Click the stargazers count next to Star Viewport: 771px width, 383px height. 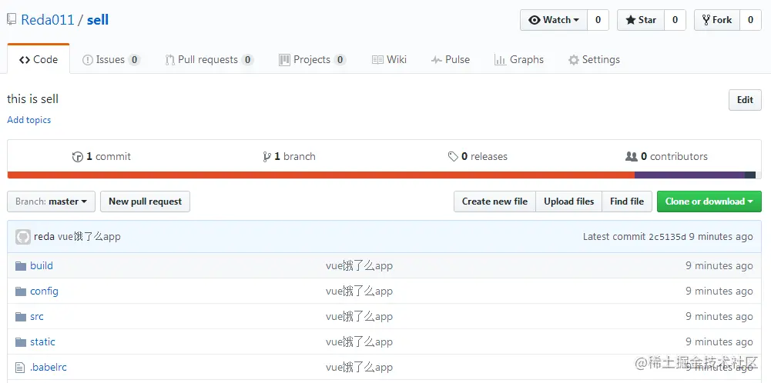pyautogui.click(x=675, y=20)
